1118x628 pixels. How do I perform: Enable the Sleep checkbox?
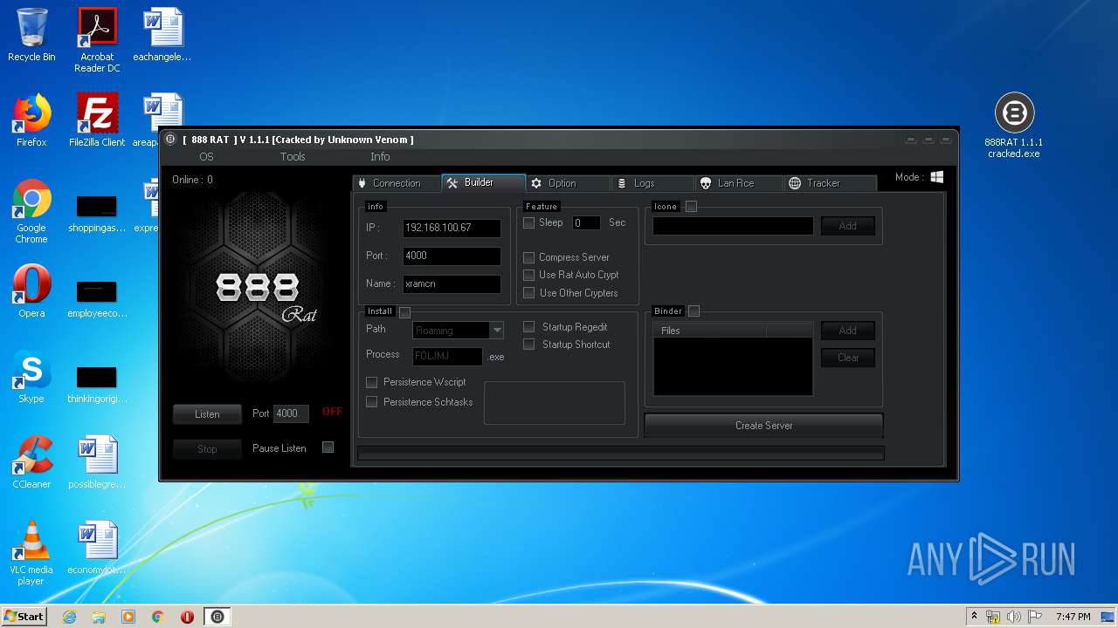click(x=528, y=223)
